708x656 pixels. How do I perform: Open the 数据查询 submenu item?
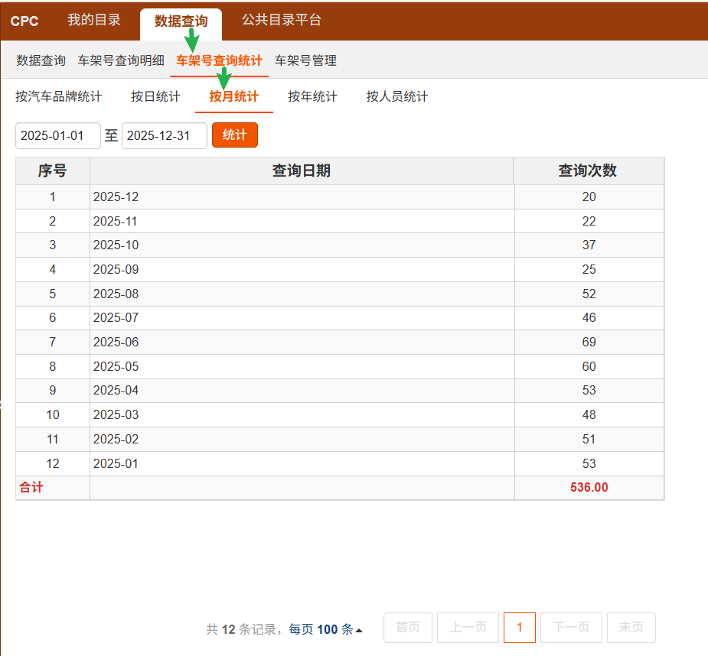pyautogui.click(x=41, y=60)
